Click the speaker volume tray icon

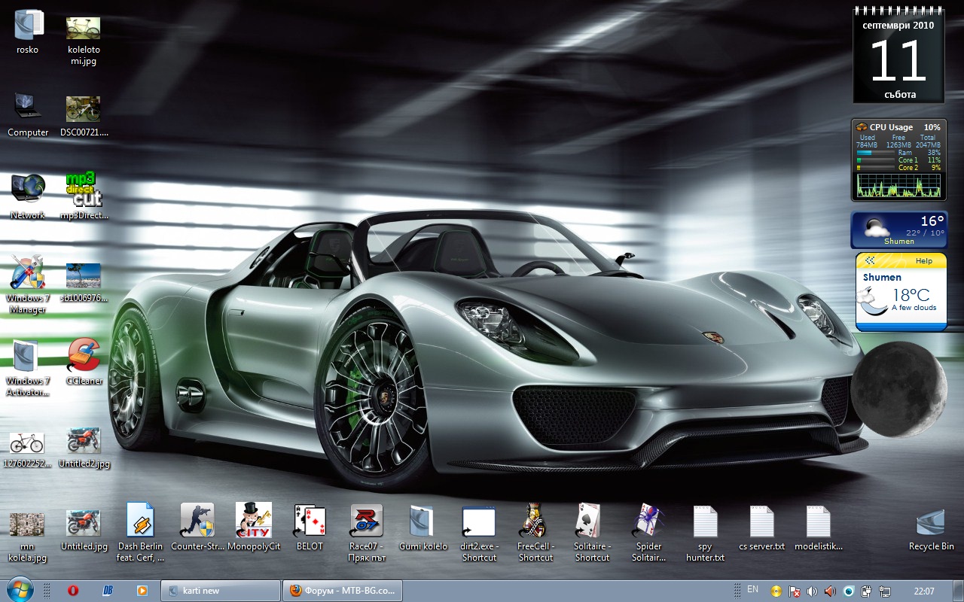coord(812,591)
